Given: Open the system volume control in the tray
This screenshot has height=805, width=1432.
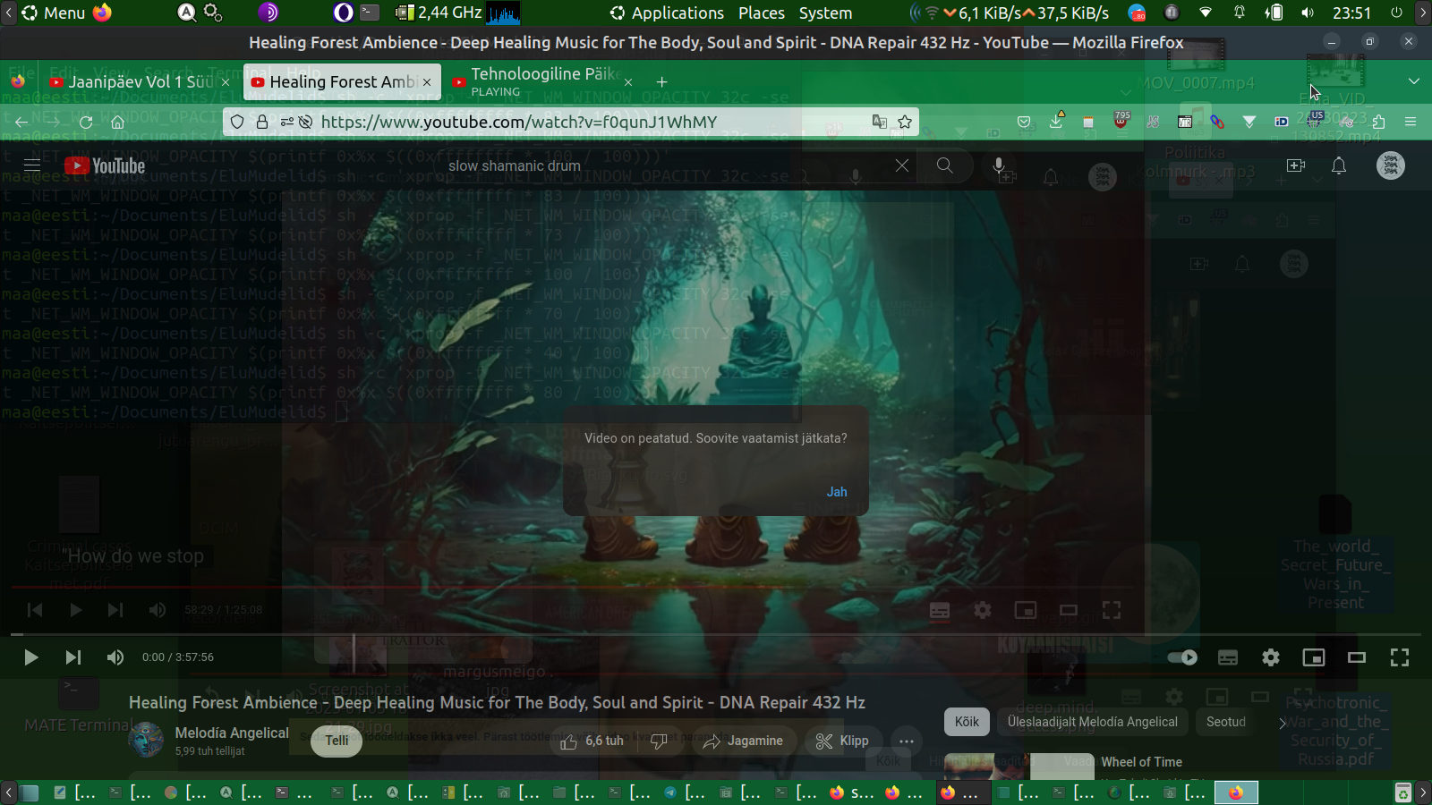Looking at the screenshot, I should click(1308, 13).
